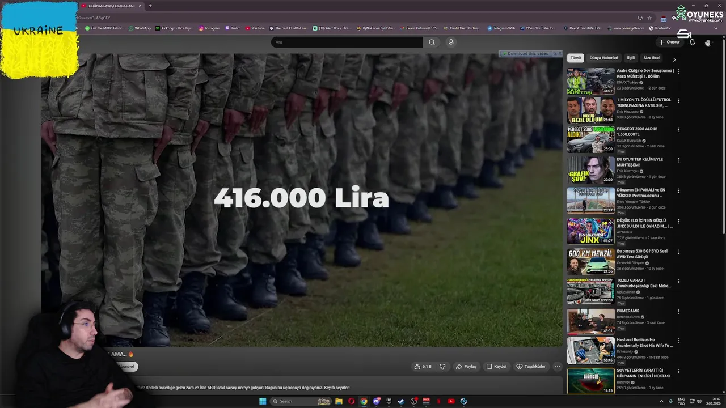The image size is (726, 408).
Task: Click the taskbar Search box
Action: 301,401
